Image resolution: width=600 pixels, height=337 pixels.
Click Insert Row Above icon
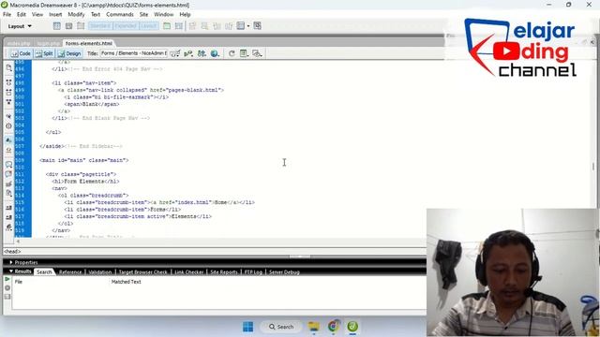tap(192, 26)
